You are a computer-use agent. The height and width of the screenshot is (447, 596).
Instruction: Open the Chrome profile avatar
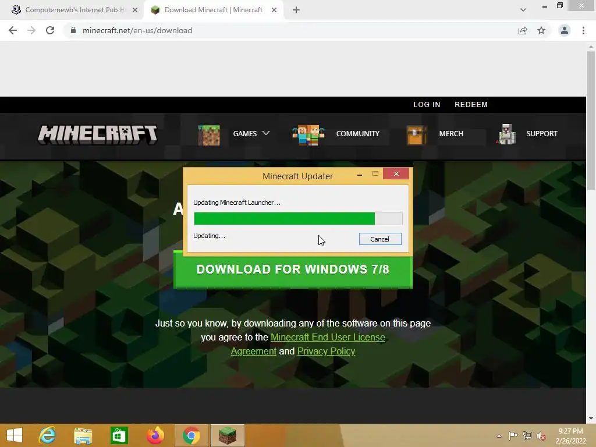[x=565, y=30]
